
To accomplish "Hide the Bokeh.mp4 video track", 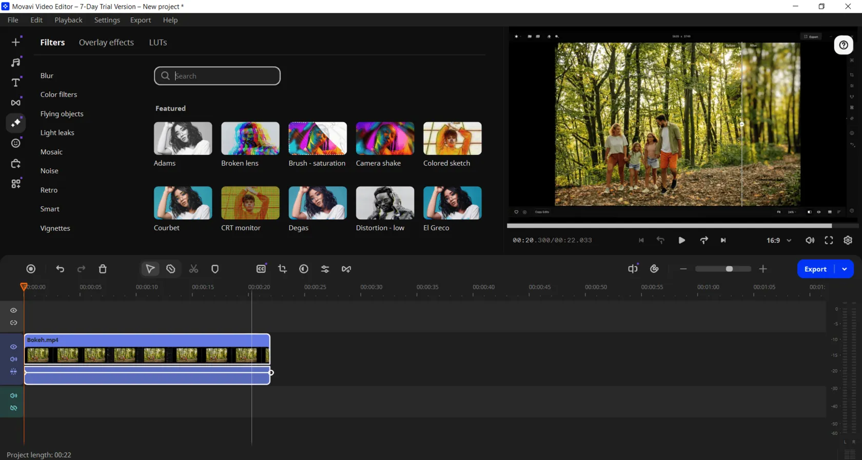I will click(x=14, y=347).
